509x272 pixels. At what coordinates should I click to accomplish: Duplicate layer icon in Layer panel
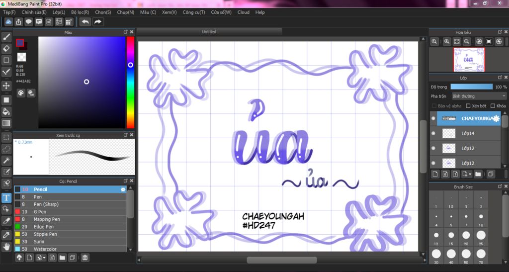coord(491,174)
